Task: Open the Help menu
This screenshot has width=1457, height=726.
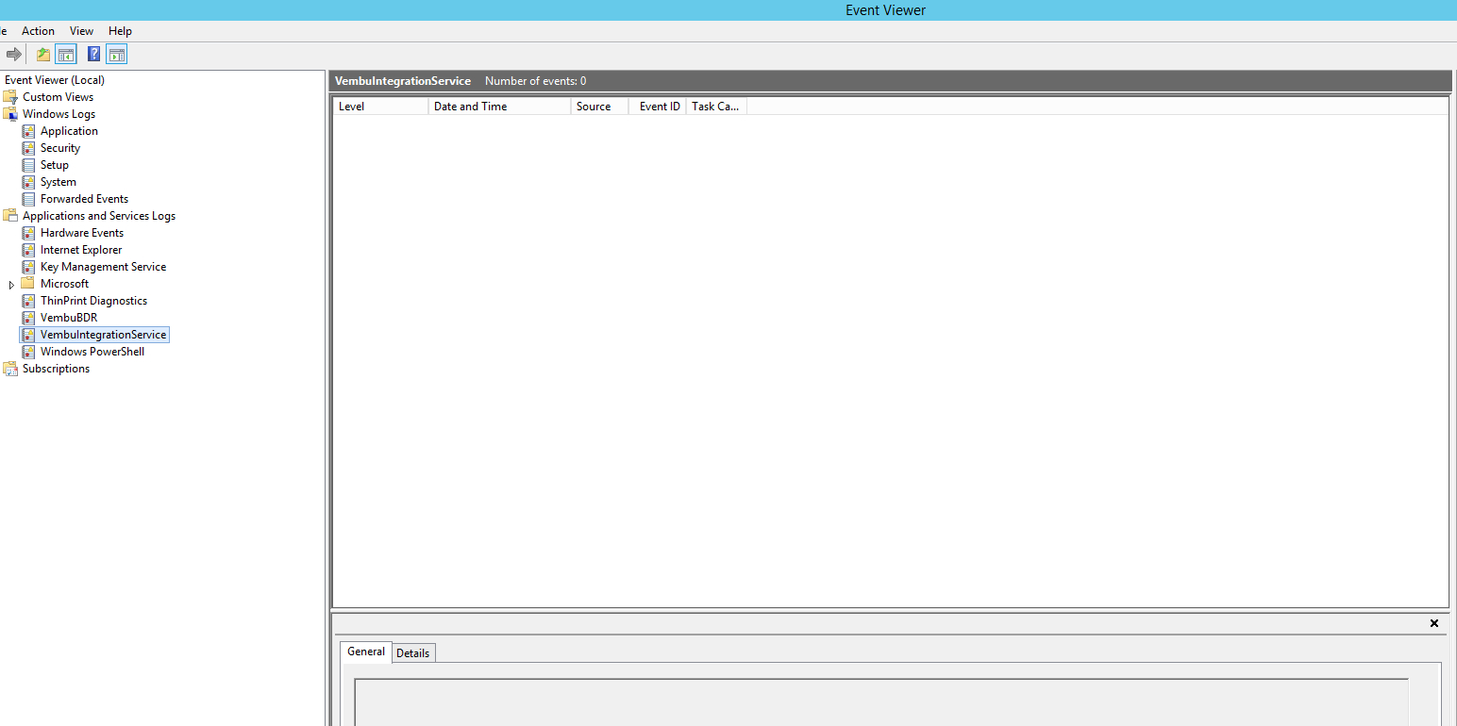Action: coord(120,31)
